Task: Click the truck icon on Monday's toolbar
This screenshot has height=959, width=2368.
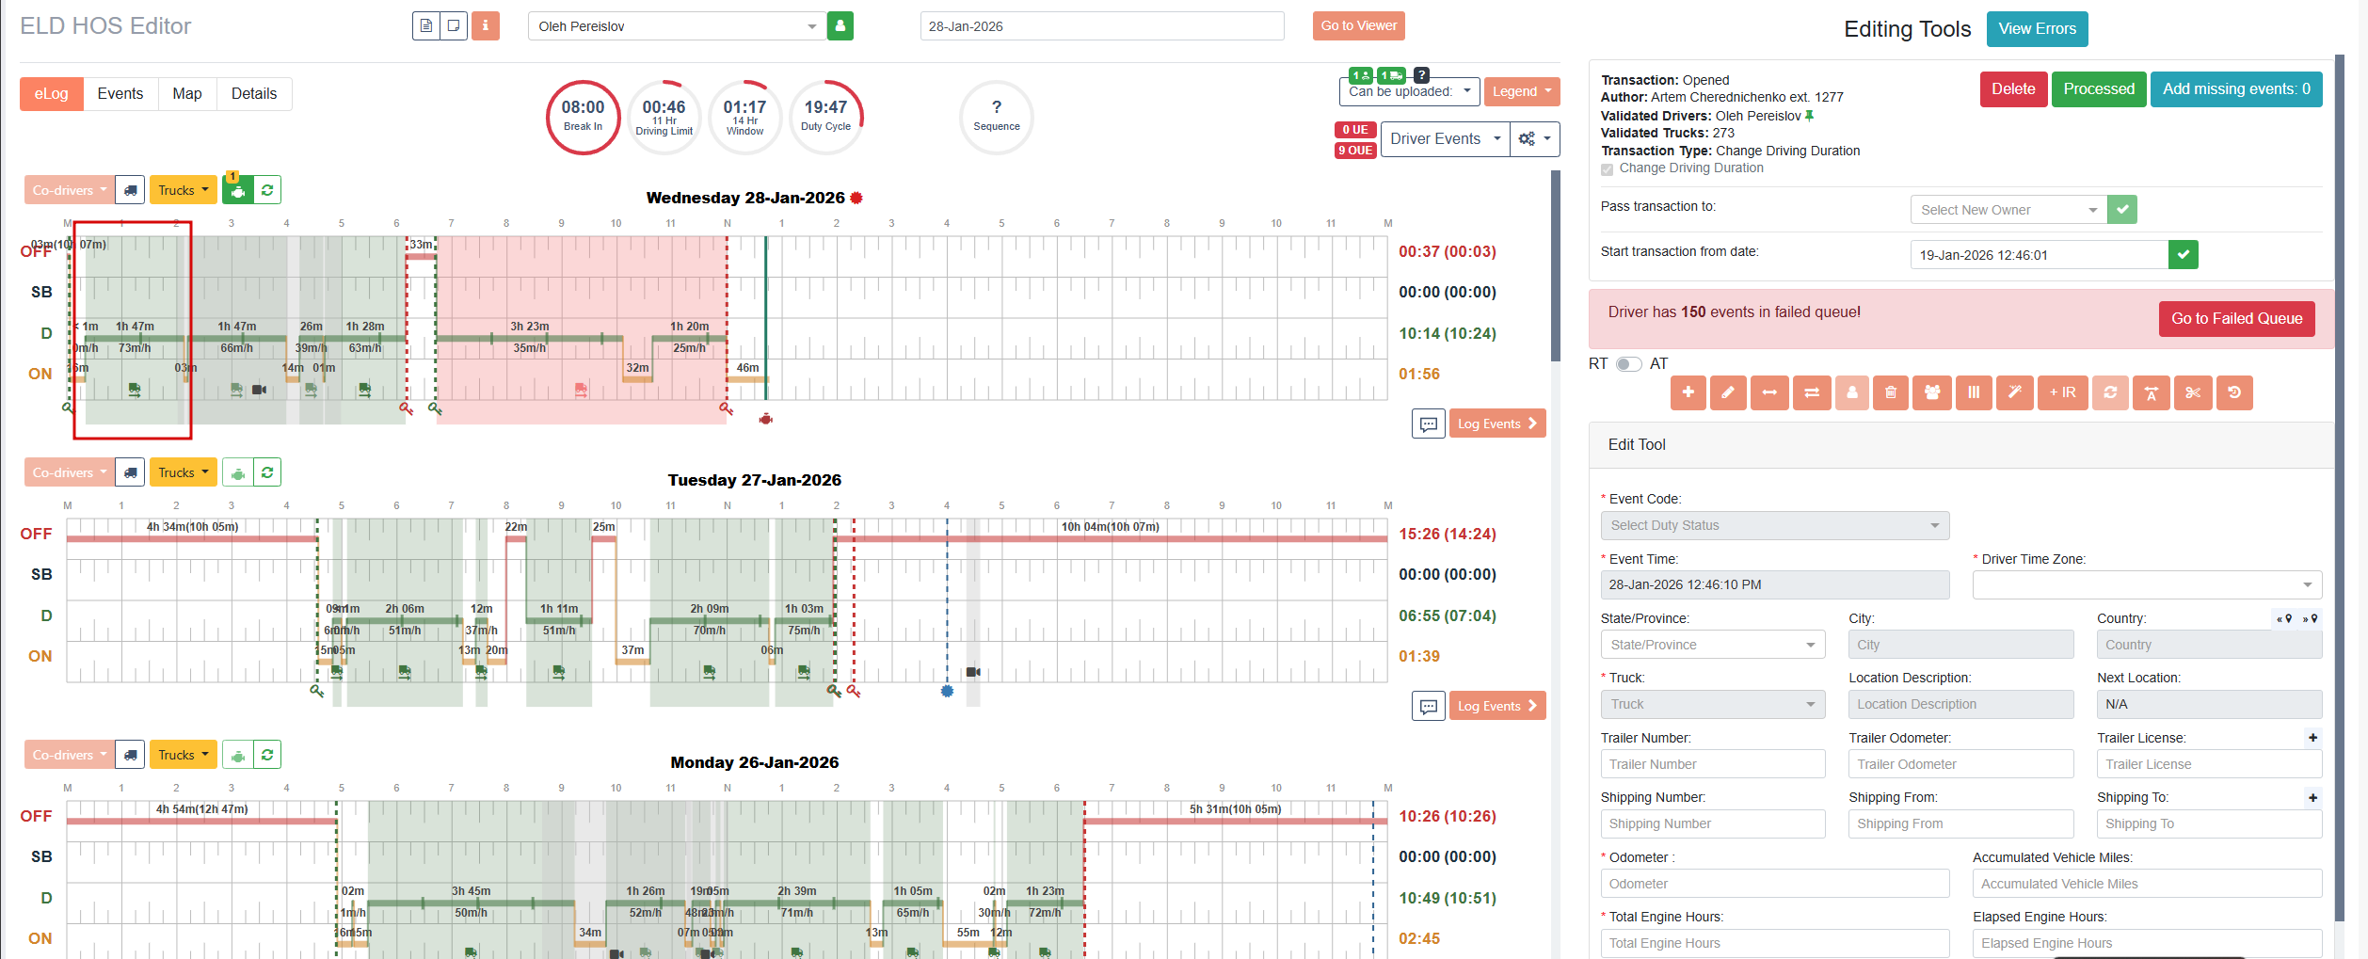Action: coord(131,755)
